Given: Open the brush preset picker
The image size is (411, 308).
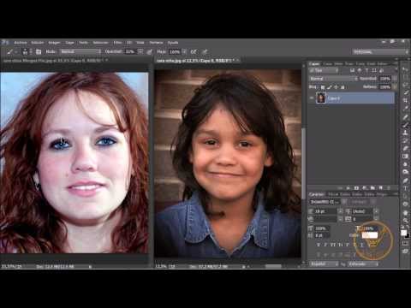Looking at the screenshot, I should click(26, 51).
